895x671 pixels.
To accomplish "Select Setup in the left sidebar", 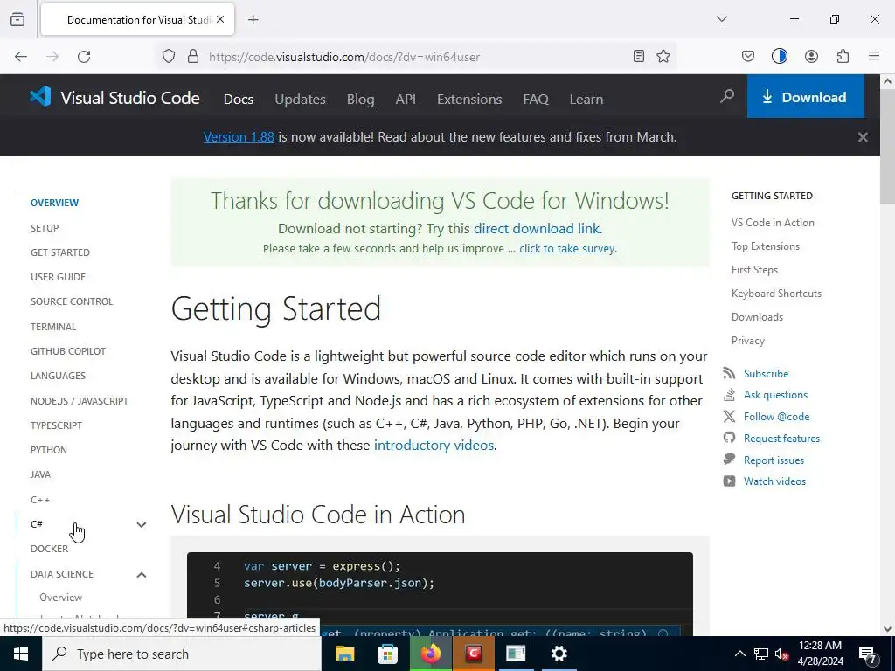I will 45,228.
